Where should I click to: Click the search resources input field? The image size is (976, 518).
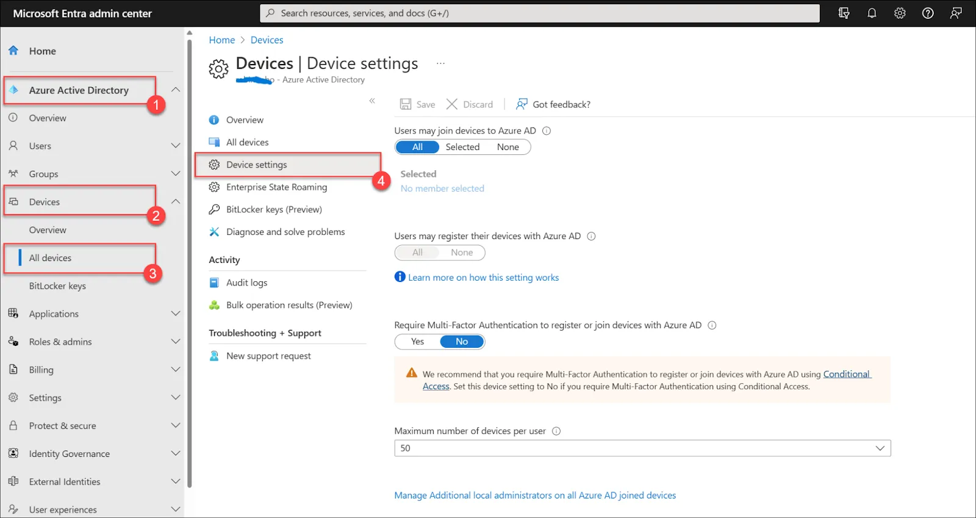coord(540,13)
